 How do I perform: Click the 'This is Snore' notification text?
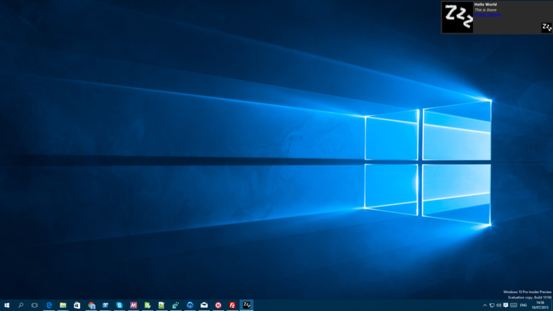pyautogui.click(x=485, y=10)
